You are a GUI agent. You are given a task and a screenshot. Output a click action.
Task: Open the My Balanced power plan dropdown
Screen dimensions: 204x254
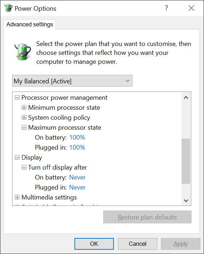pos(72,81)
